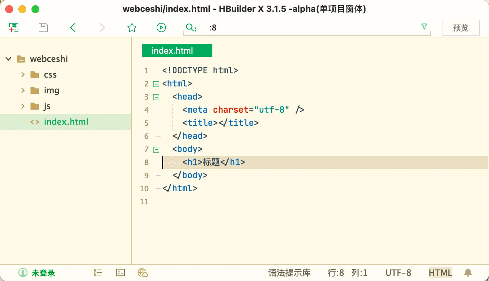Click the closing body tag line
Viewport: 489px width, 281px height.
click(190, 175)
